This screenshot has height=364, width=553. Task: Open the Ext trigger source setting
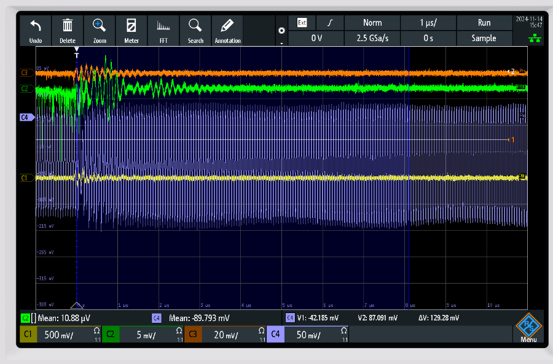click(x=302, y=23)
